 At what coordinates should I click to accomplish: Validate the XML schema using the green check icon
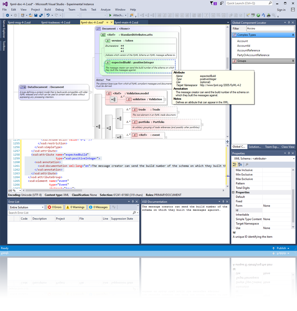[x=258, y=15]
